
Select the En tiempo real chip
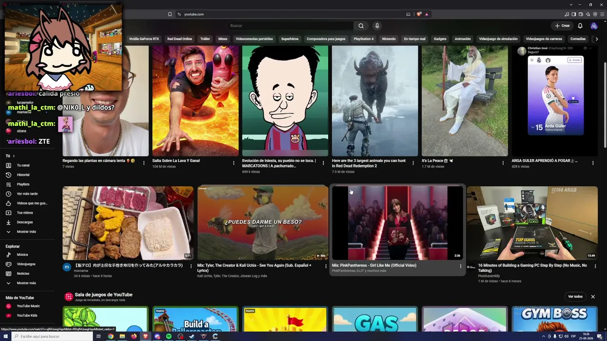point(414,39)
